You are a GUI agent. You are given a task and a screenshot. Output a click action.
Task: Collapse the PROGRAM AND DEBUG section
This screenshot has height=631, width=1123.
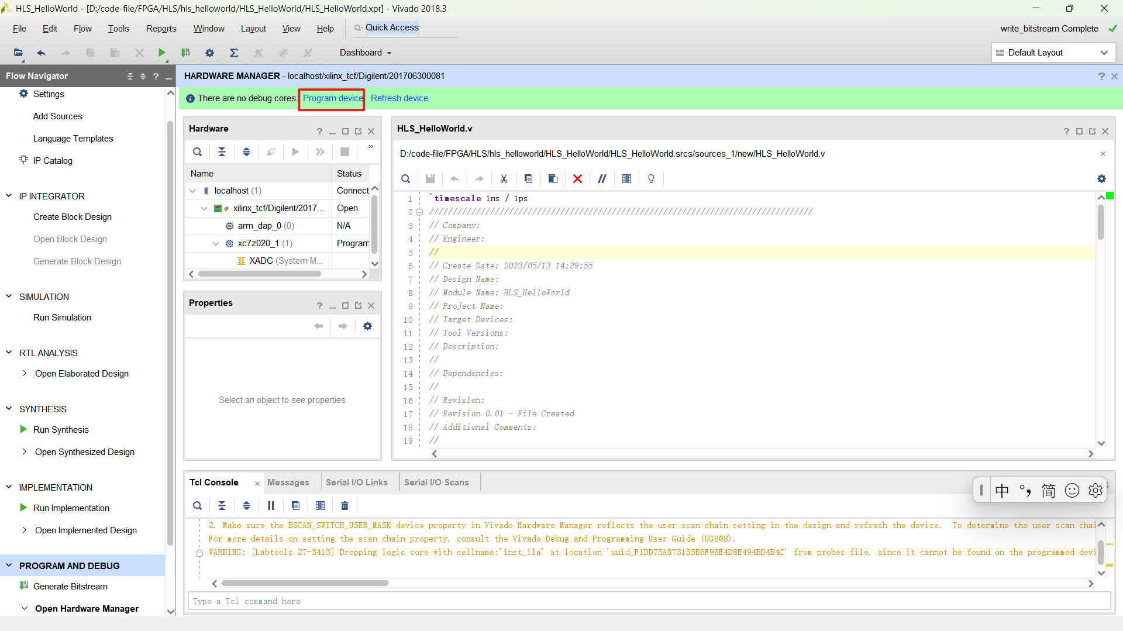(x=9, y=566)
